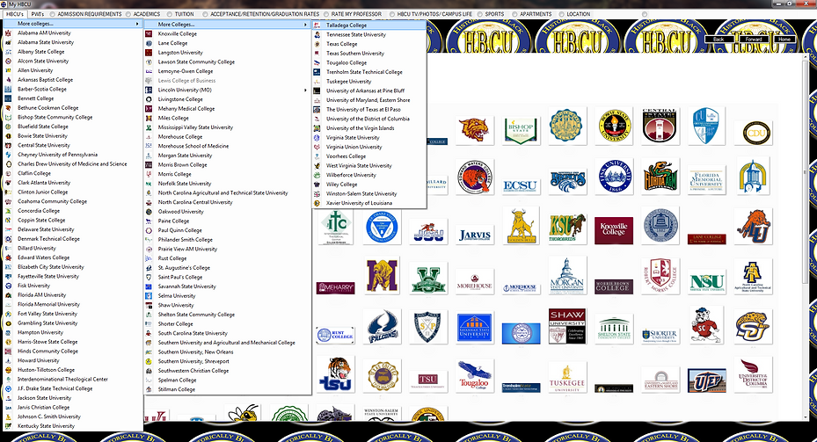Click the Norfolk State University menu icon
The width and height of the screenshot is (817, 442).
pos(149,184)
